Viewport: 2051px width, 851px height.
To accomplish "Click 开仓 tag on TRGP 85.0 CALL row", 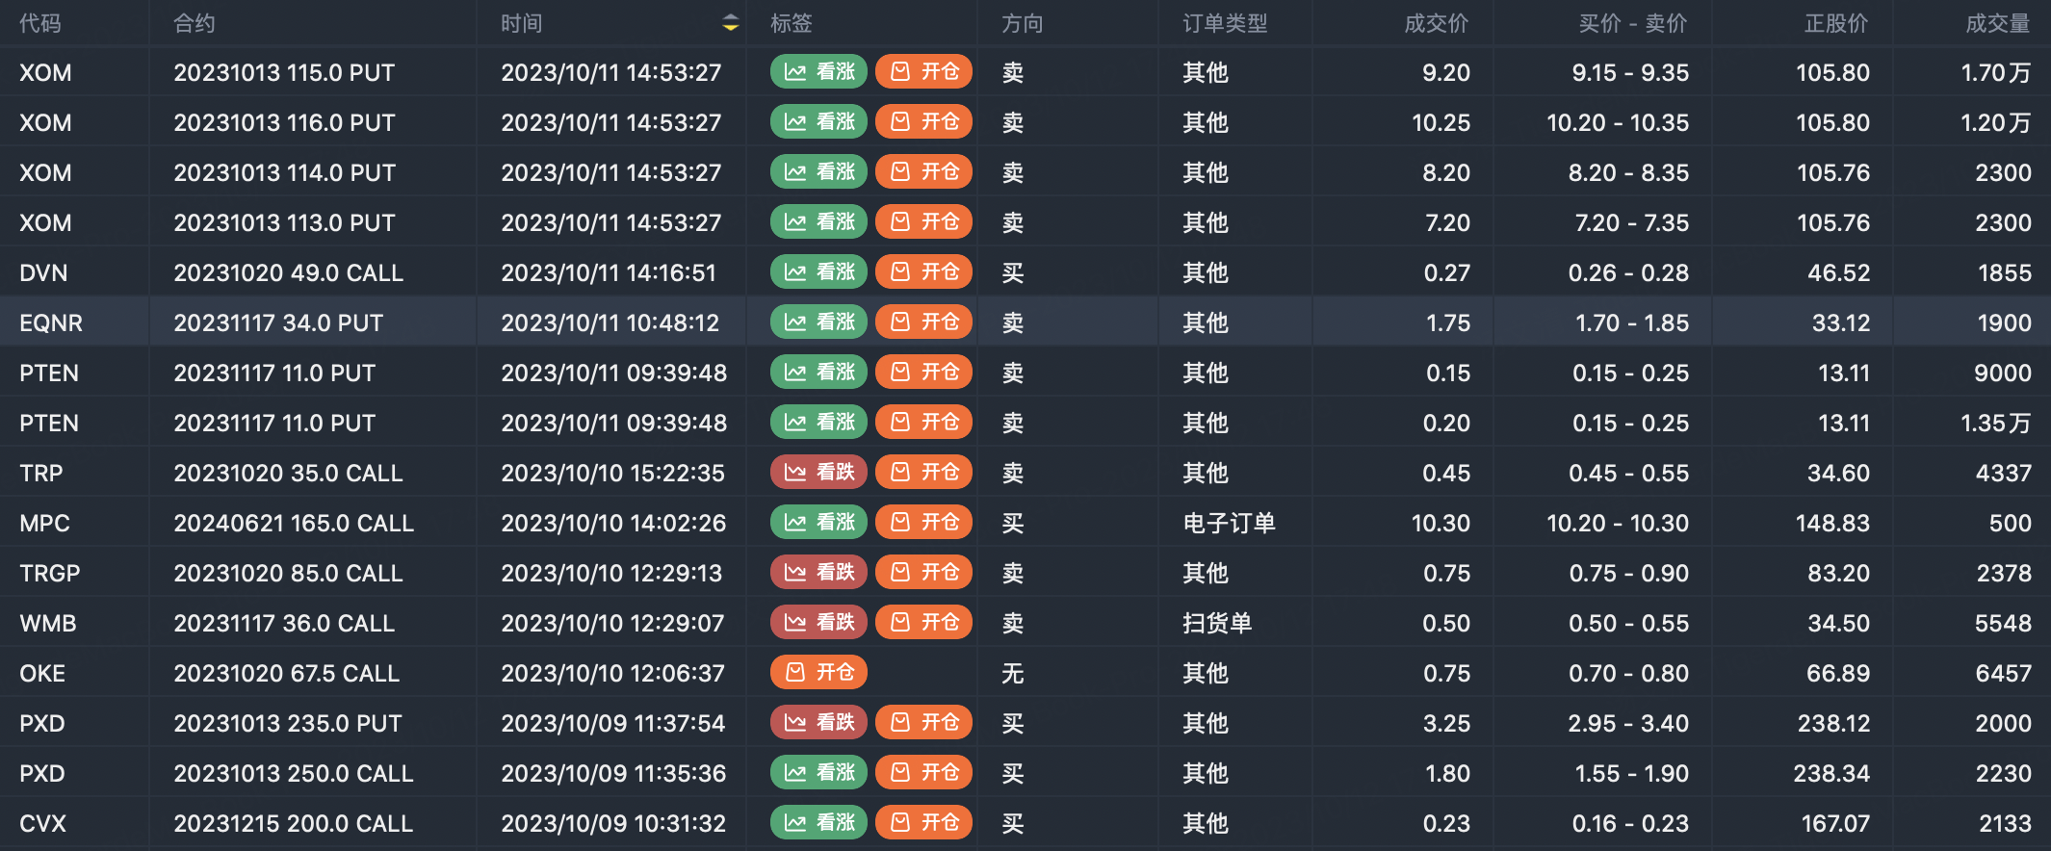I will point(924,572).
